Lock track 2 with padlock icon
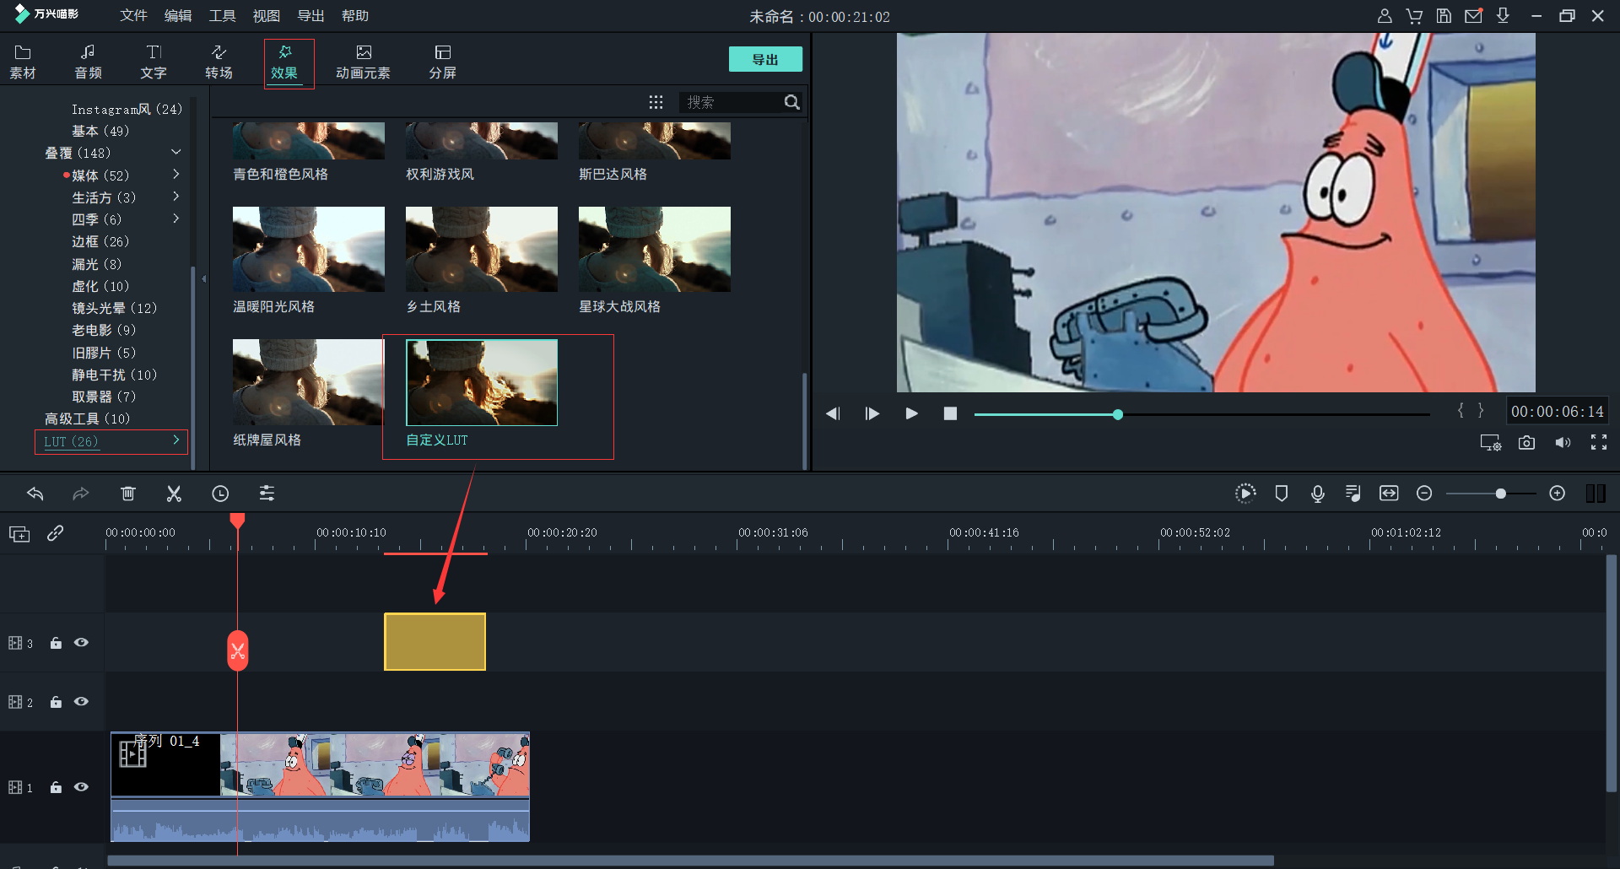 [x=56, y=702]
